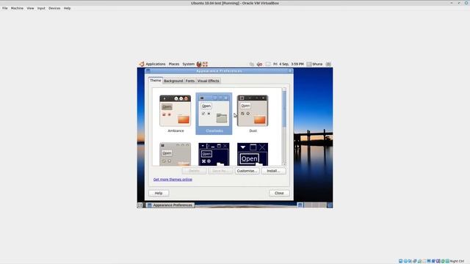Open the Places menu in Ubuntu panel
470x264 pixels.
(174, 64)
